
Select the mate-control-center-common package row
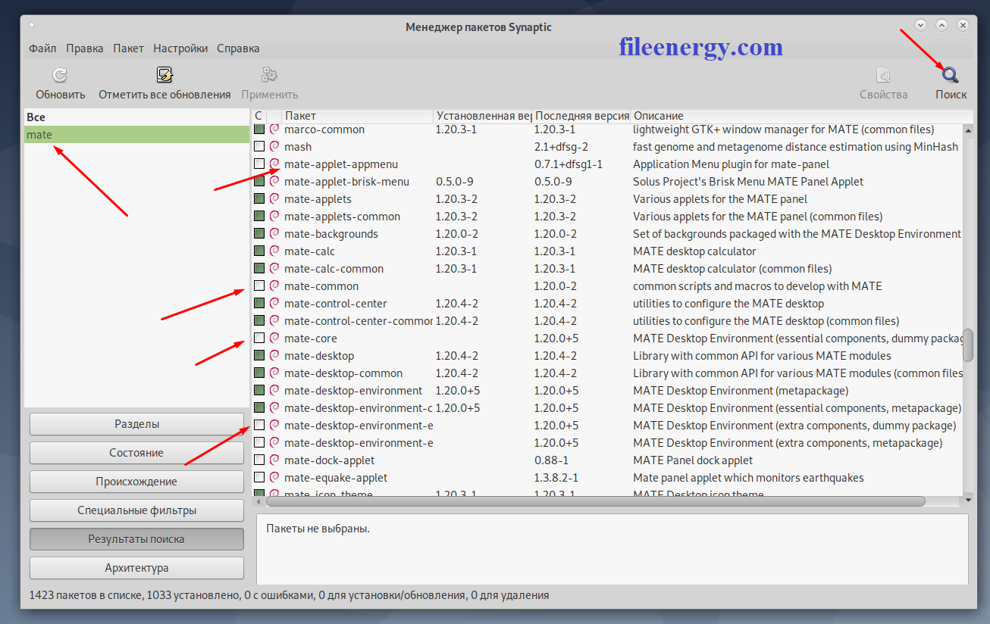point(606,320)
